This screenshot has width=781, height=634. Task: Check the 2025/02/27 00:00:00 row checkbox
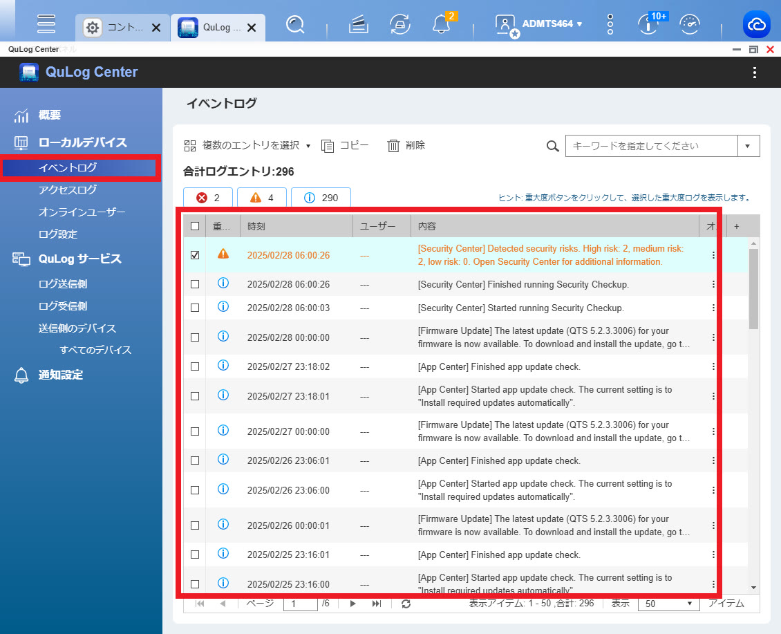coord(195,431)
